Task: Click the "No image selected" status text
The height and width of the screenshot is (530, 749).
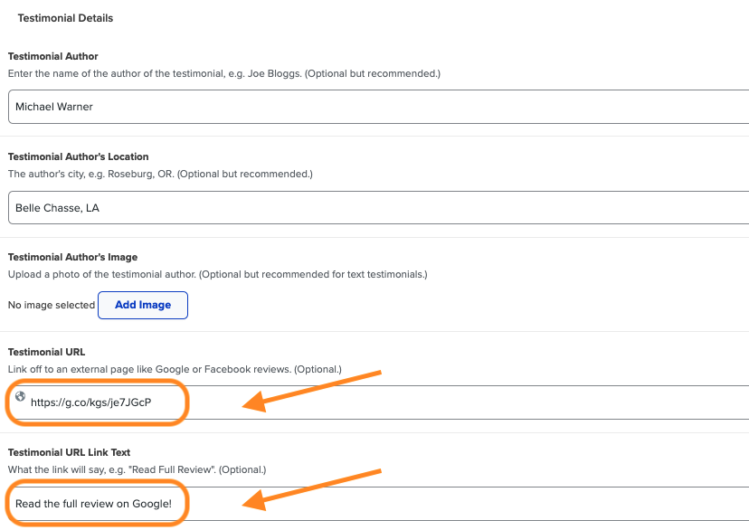Action: (x=52, y=305)
